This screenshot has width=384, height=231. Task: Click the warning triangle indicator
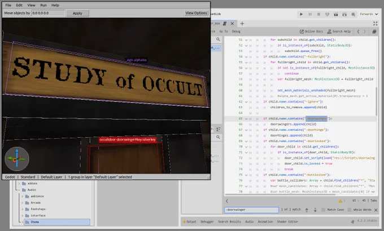(340, 201)
